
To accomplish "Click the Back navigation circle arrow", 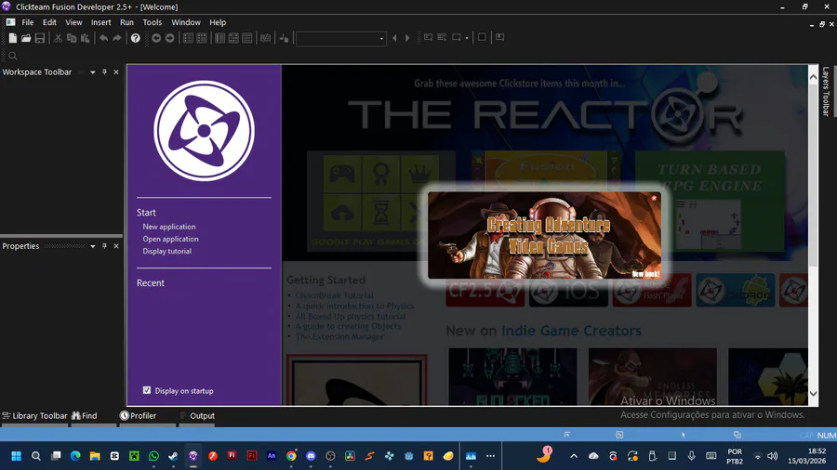I will tap(156, 38).
